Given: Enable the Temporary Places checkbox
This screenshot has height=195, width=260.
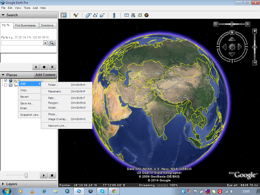Looking at the screenshot, I should [x=6, y=85].
